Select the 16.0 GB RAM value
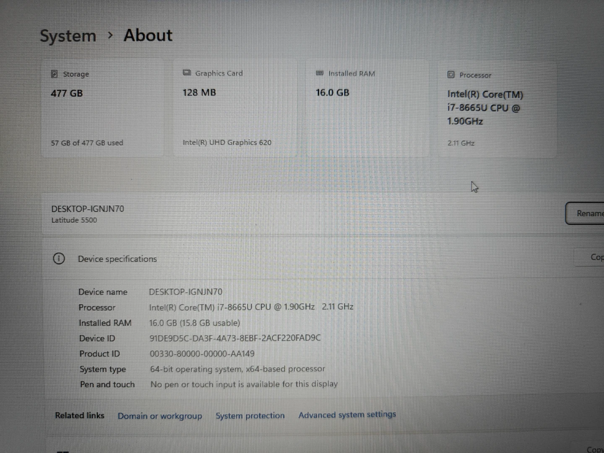Screen dimensions: 604x453 pos(333,92)
